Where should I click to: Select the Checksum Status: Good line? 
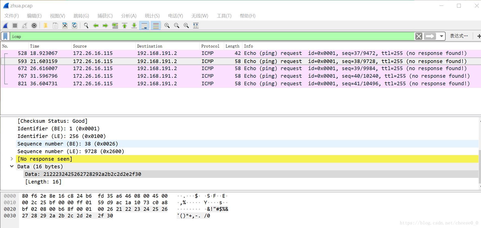pyautogui.click(x=52, y=121)
